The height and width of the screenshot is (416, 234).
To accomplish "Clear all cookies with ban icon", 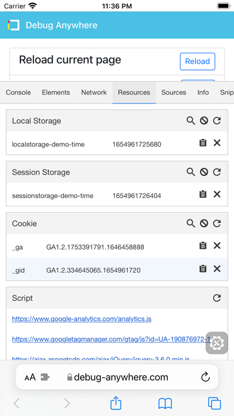I will click(204, 224).
